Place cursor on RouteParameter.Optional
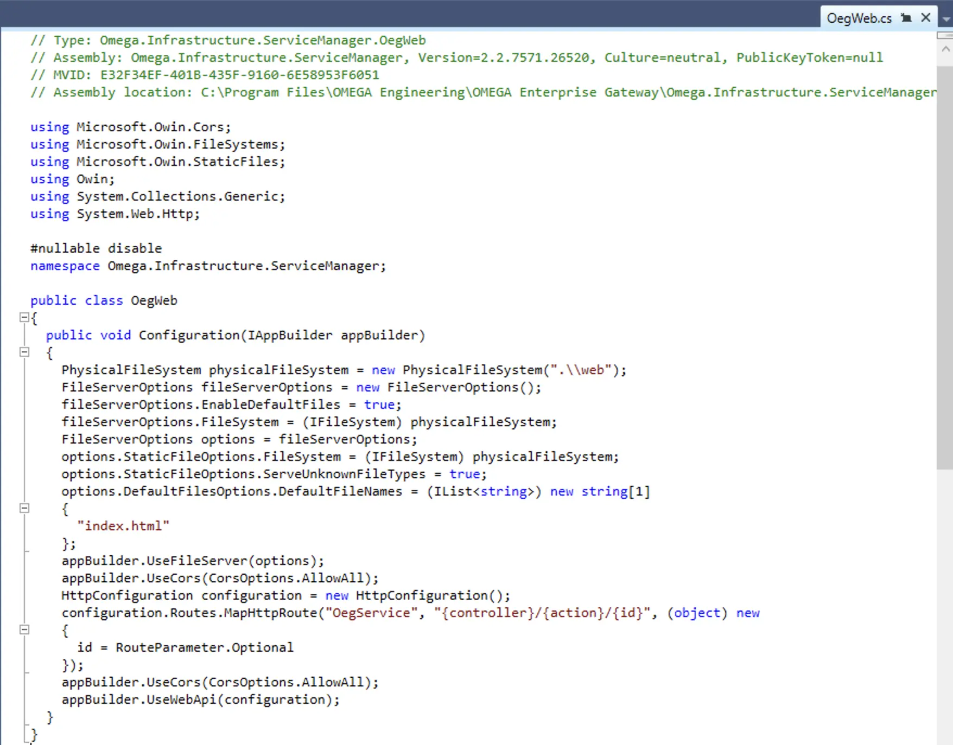953x745 pixels. (x=204, y=647)
